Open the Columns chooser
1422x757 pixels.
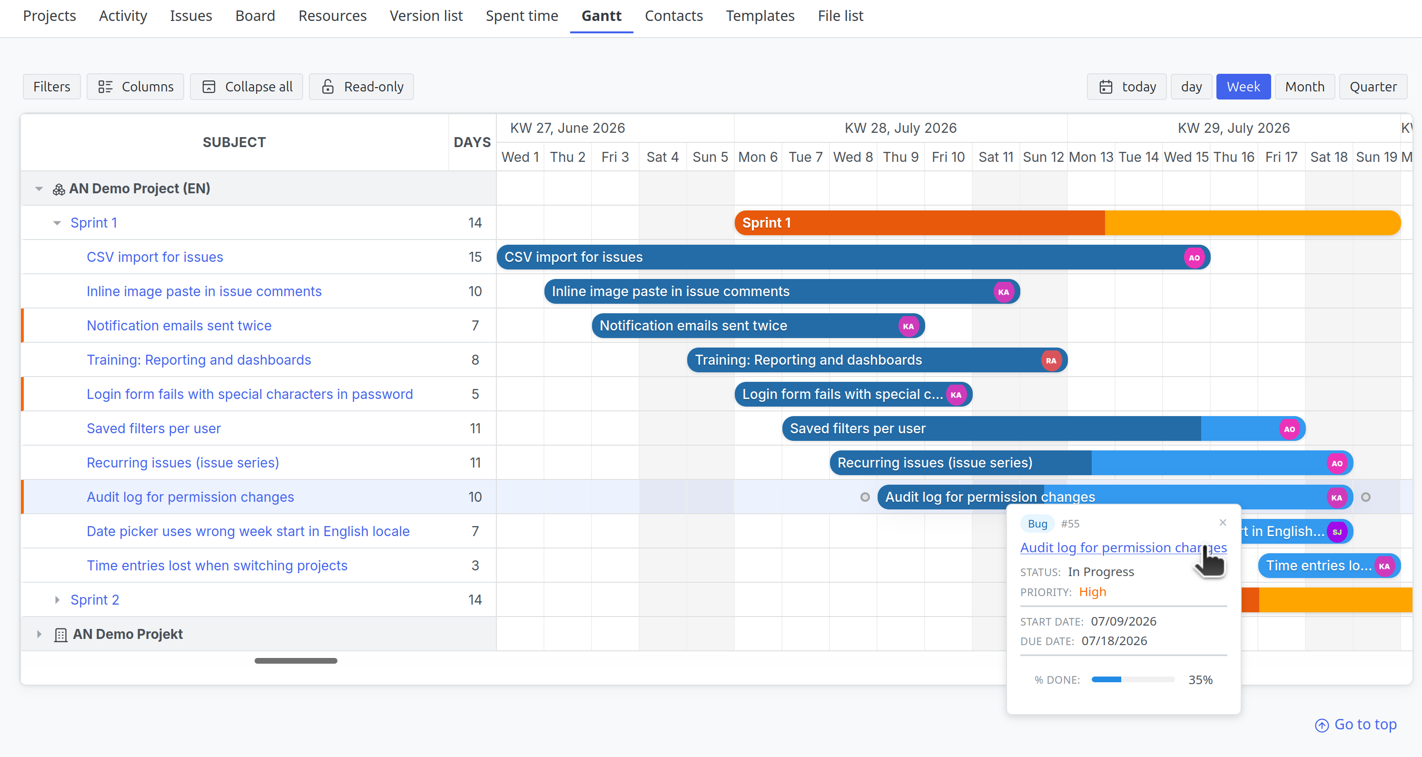tap(135, 87)
